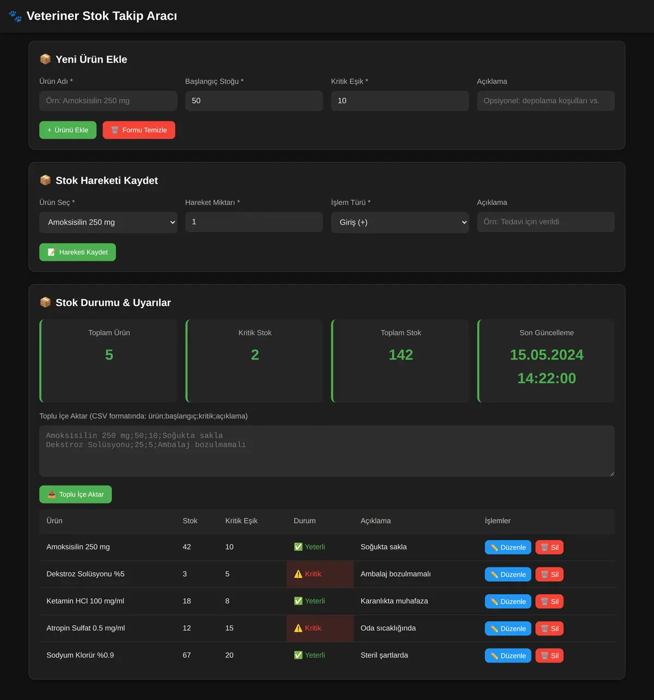Click the warning icon in Dekstroz Solüsyonu row
Image resolution: width=654 pixels, height=700 pixels.
298,574
